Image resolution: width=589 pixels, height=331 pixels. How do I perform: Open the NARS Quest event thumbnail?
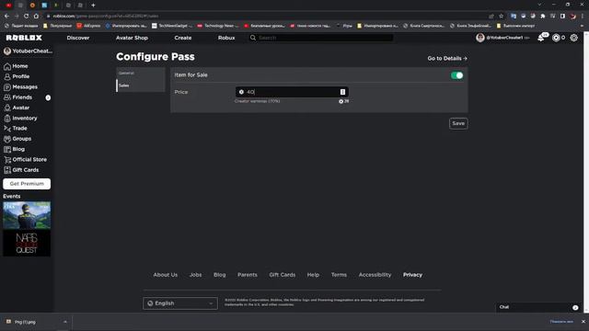pyautogui.click(x=27, y=244)
